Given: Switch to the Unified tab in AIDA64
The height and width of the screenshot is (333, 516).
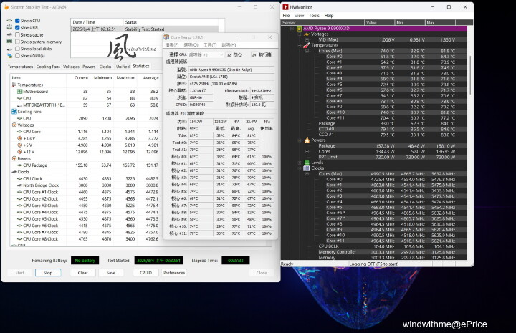Looking at the screenshot, I should click(x=123, y=67).
